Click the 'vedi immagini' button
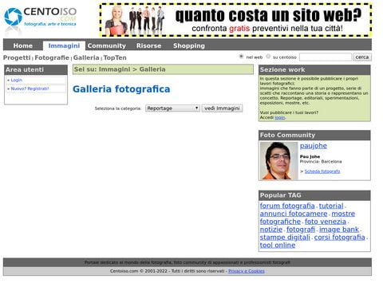Viewport: 383px width, 287px height. pyautogui.click(x=222, y=108)
